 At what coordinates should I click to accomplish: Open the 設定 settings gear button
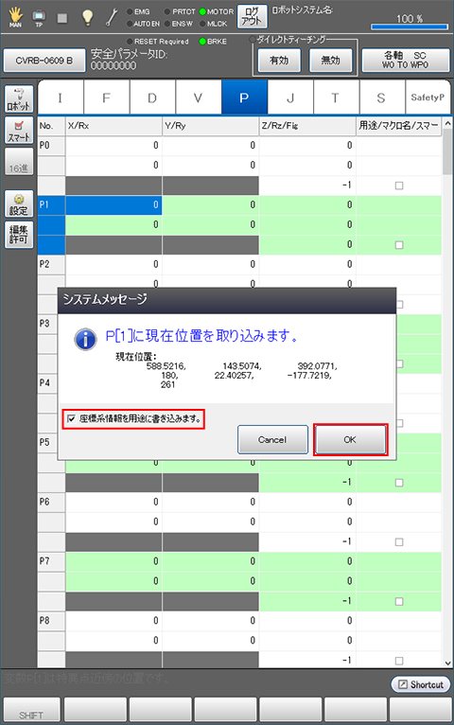[19, 203]
